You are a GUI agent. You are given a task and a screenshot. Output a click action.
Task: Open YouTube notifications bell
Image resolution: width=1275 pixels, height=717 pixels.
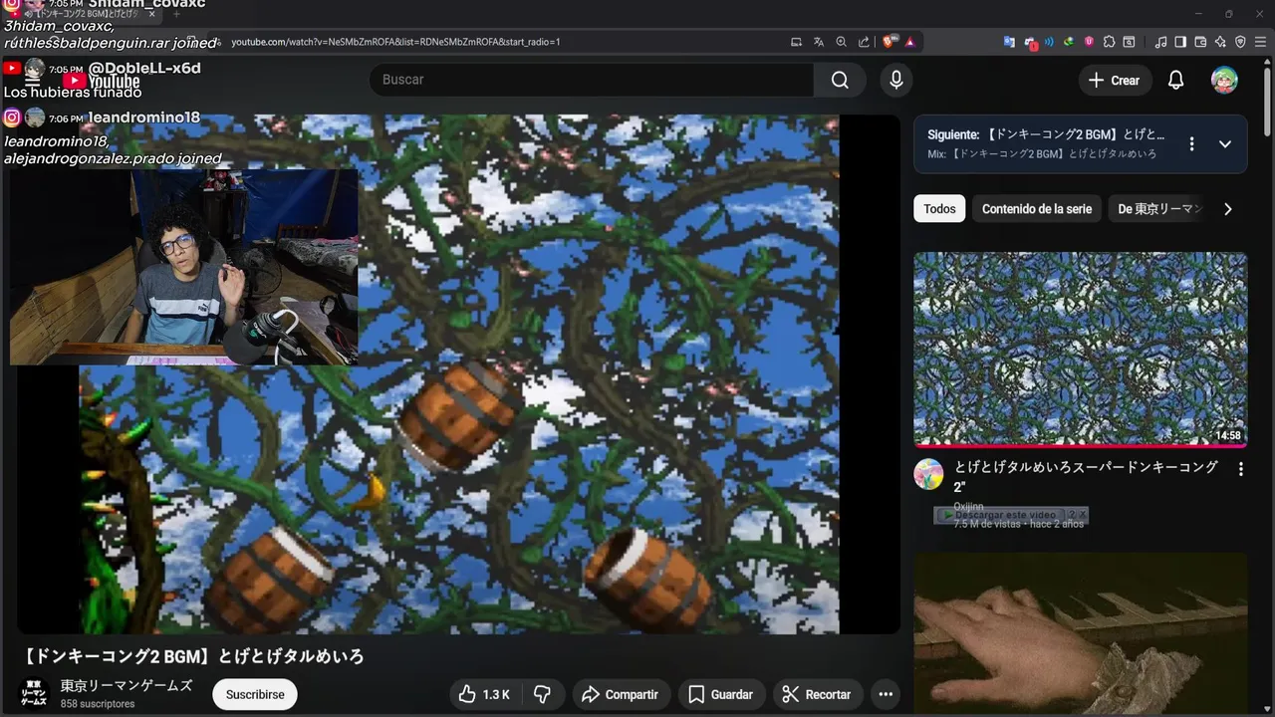[x=1175, y=81]
